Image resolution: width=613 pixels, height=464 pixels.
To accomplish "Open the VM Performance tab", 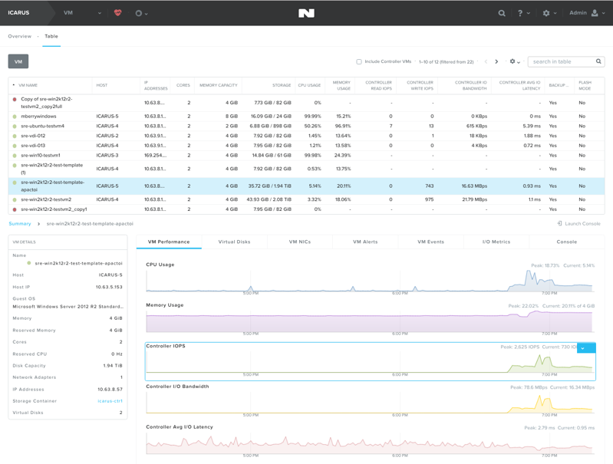I will pyautogui.click(x=169, y=242).
